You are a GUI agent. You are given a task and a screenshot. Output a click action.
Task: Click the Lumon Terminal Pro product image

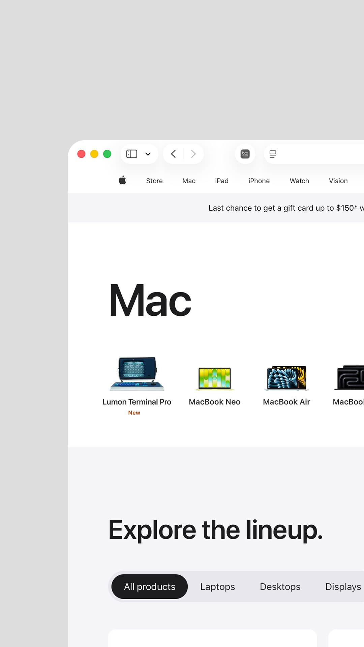pos(137,374)
